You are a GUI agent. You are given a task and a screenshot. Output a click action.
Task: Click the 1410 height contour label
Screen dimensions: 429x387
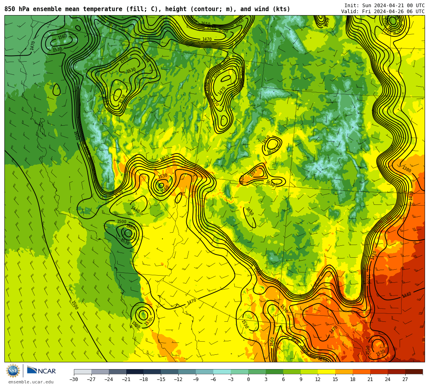[x=411, y=196]
